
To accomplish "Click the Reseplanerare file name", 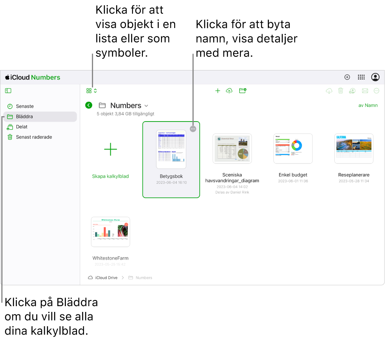I will [354, 175].
